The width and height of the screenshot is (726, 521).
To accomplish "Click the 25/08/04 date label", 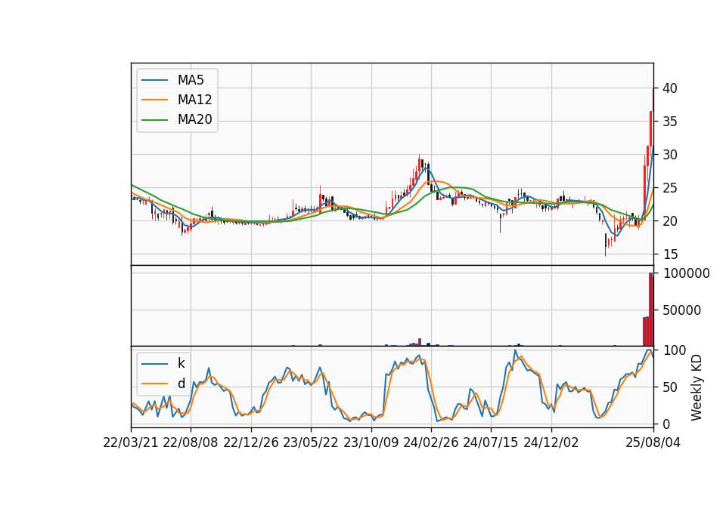I will 653,443.
